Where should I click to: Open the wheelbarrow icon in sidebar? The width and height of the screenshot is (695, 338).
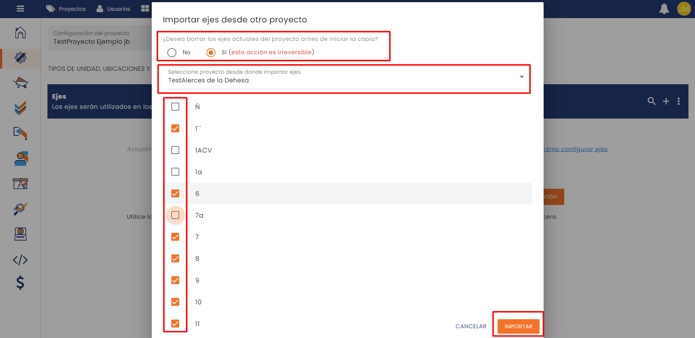20,83
